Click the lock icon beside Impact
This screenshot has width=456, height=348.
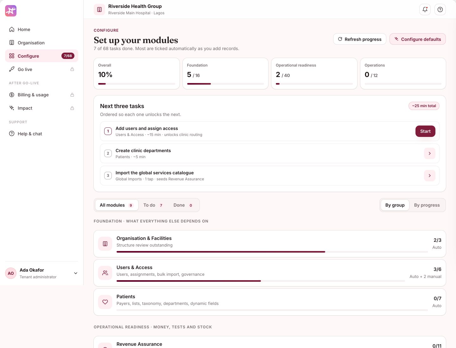click(72, 108)
